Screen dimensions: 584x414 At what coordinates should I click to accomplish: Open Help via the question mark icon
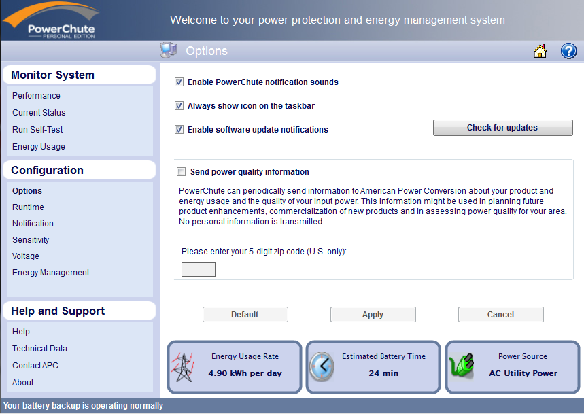pos(568,51)
